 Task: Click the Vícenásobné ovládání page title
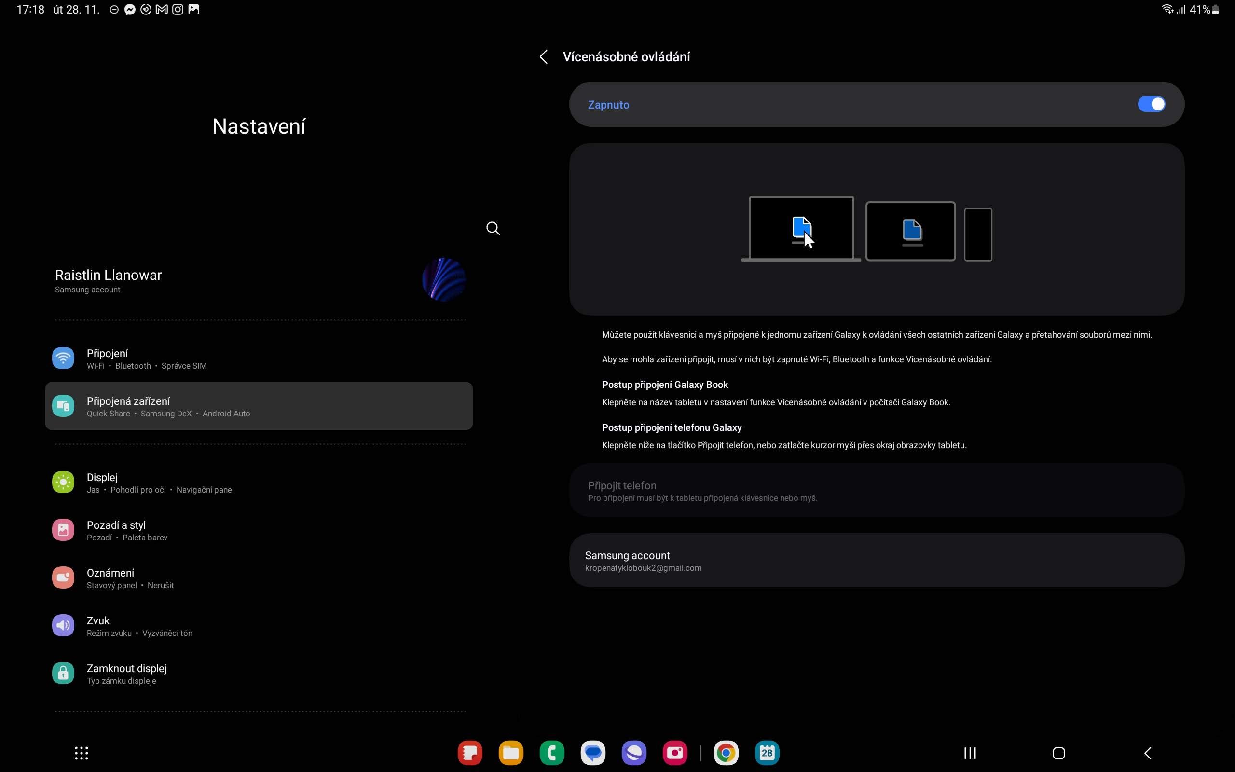[626, 56]
